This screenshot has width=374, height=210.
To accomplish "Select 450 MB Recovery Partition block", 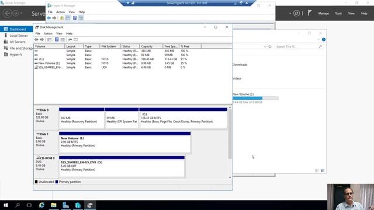I will tap(82, 118).
